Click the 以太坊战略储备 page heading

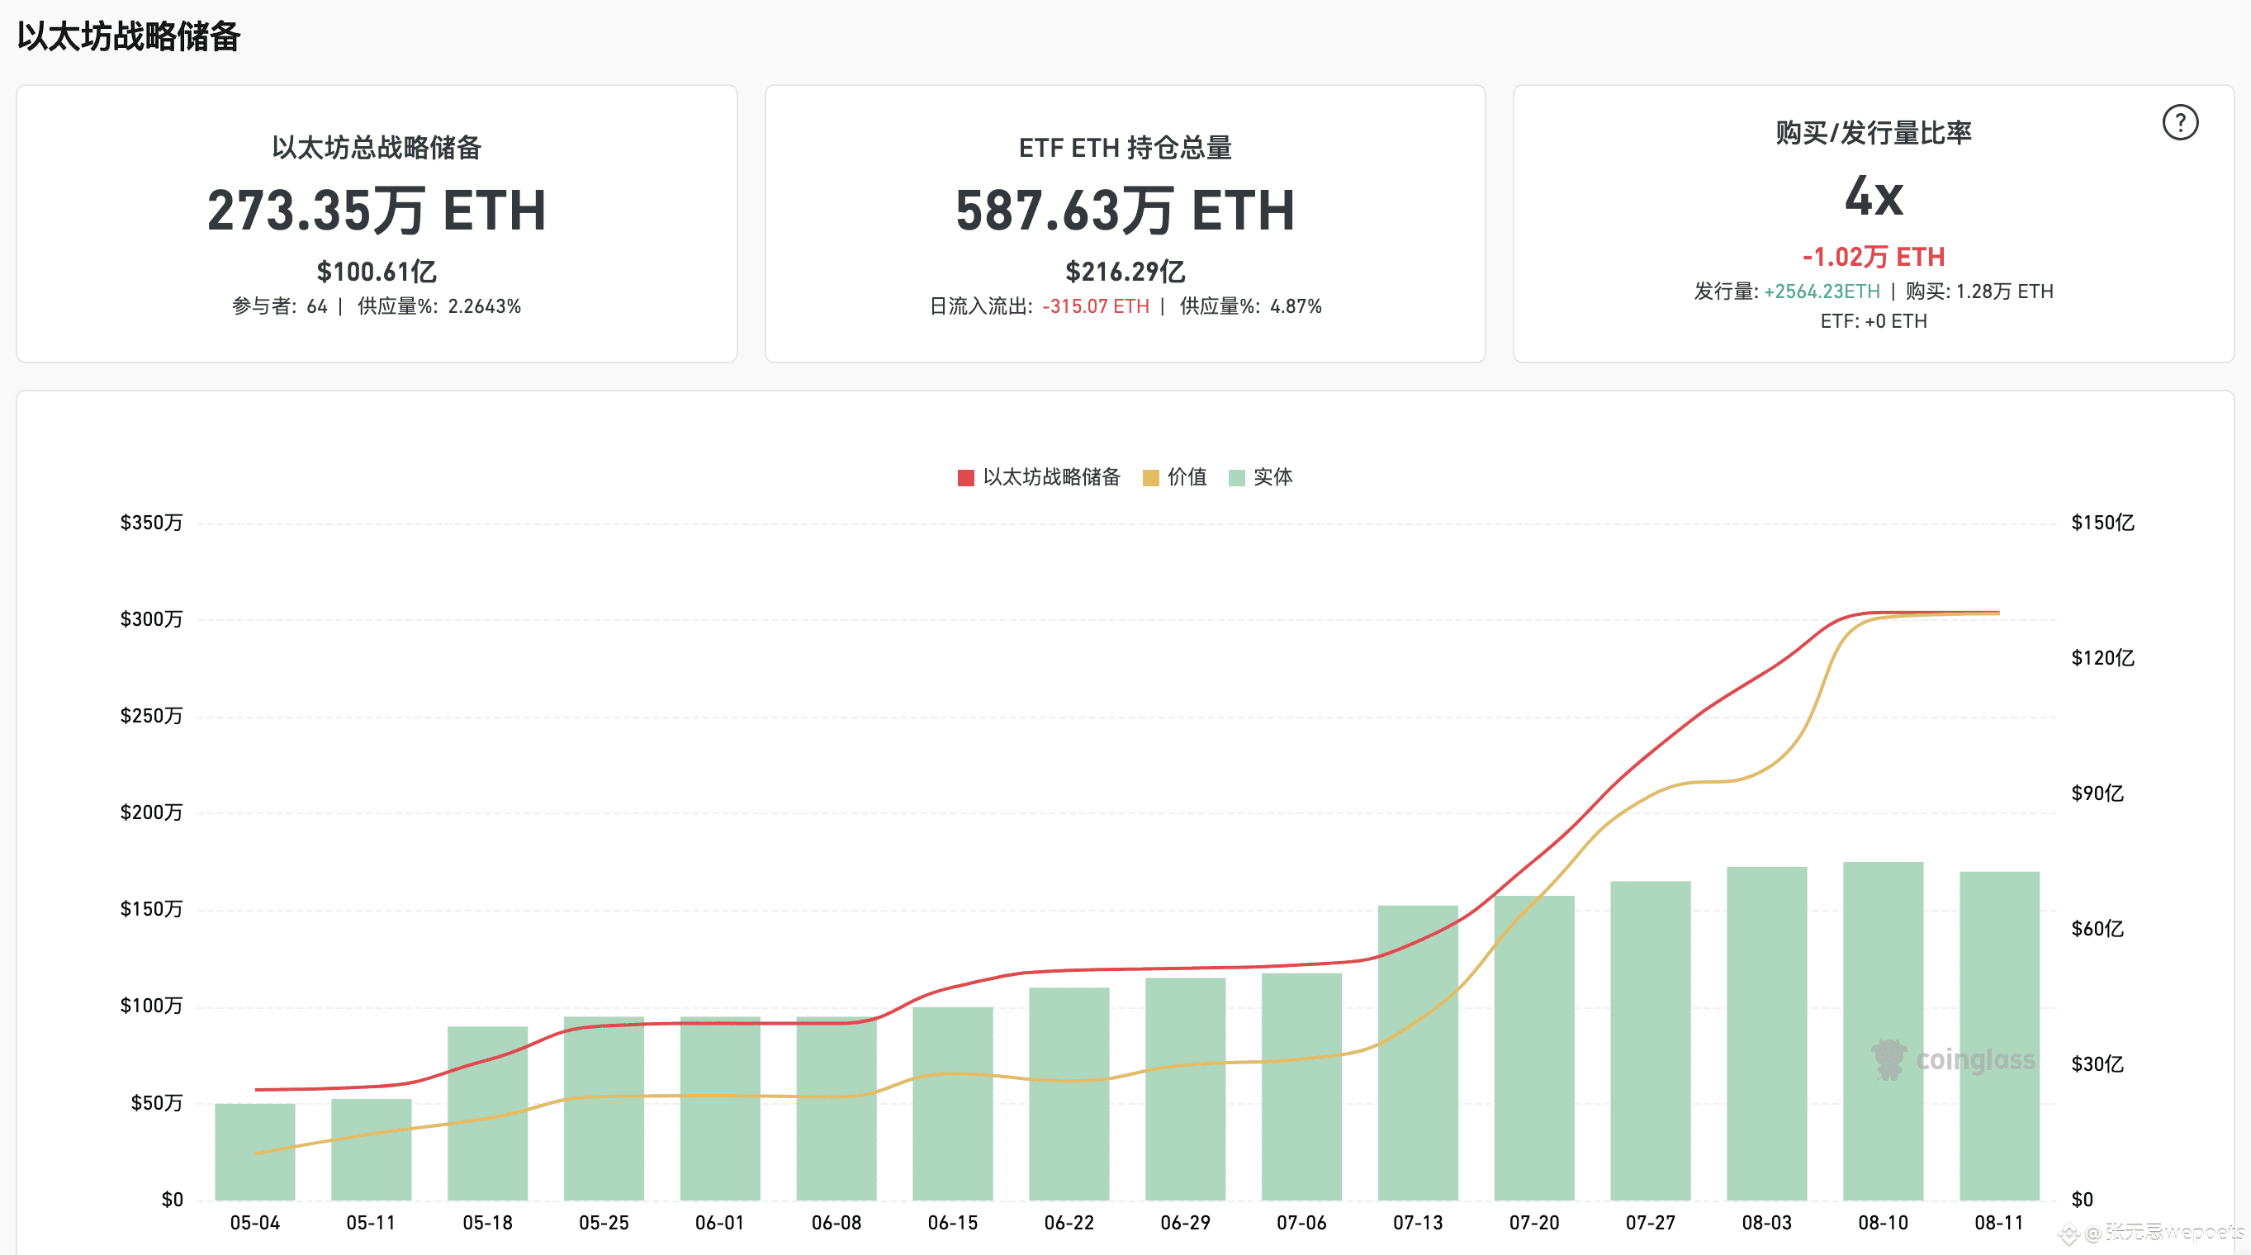[129, 36]
